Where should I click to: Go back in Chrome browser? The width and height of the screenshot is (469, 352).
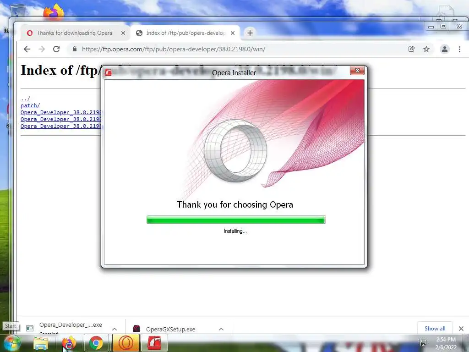tap(27, 49)
